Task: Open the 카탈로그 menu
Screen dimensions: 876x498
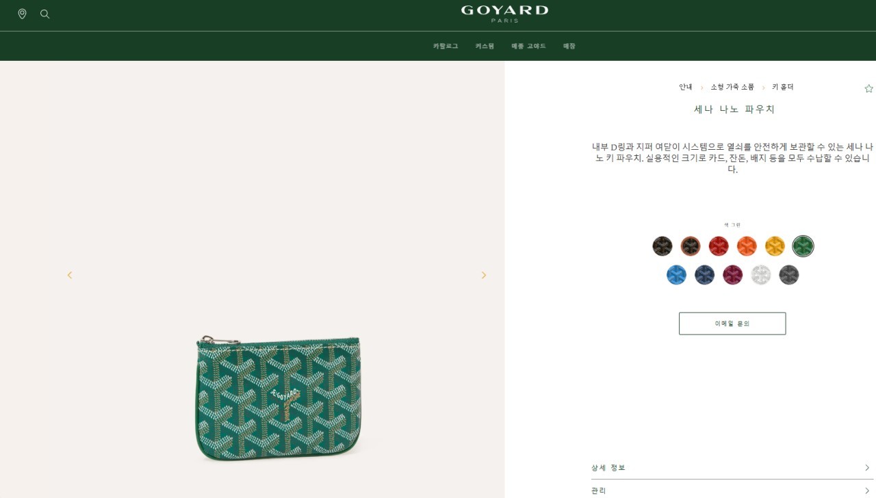Action: [446, 46]
